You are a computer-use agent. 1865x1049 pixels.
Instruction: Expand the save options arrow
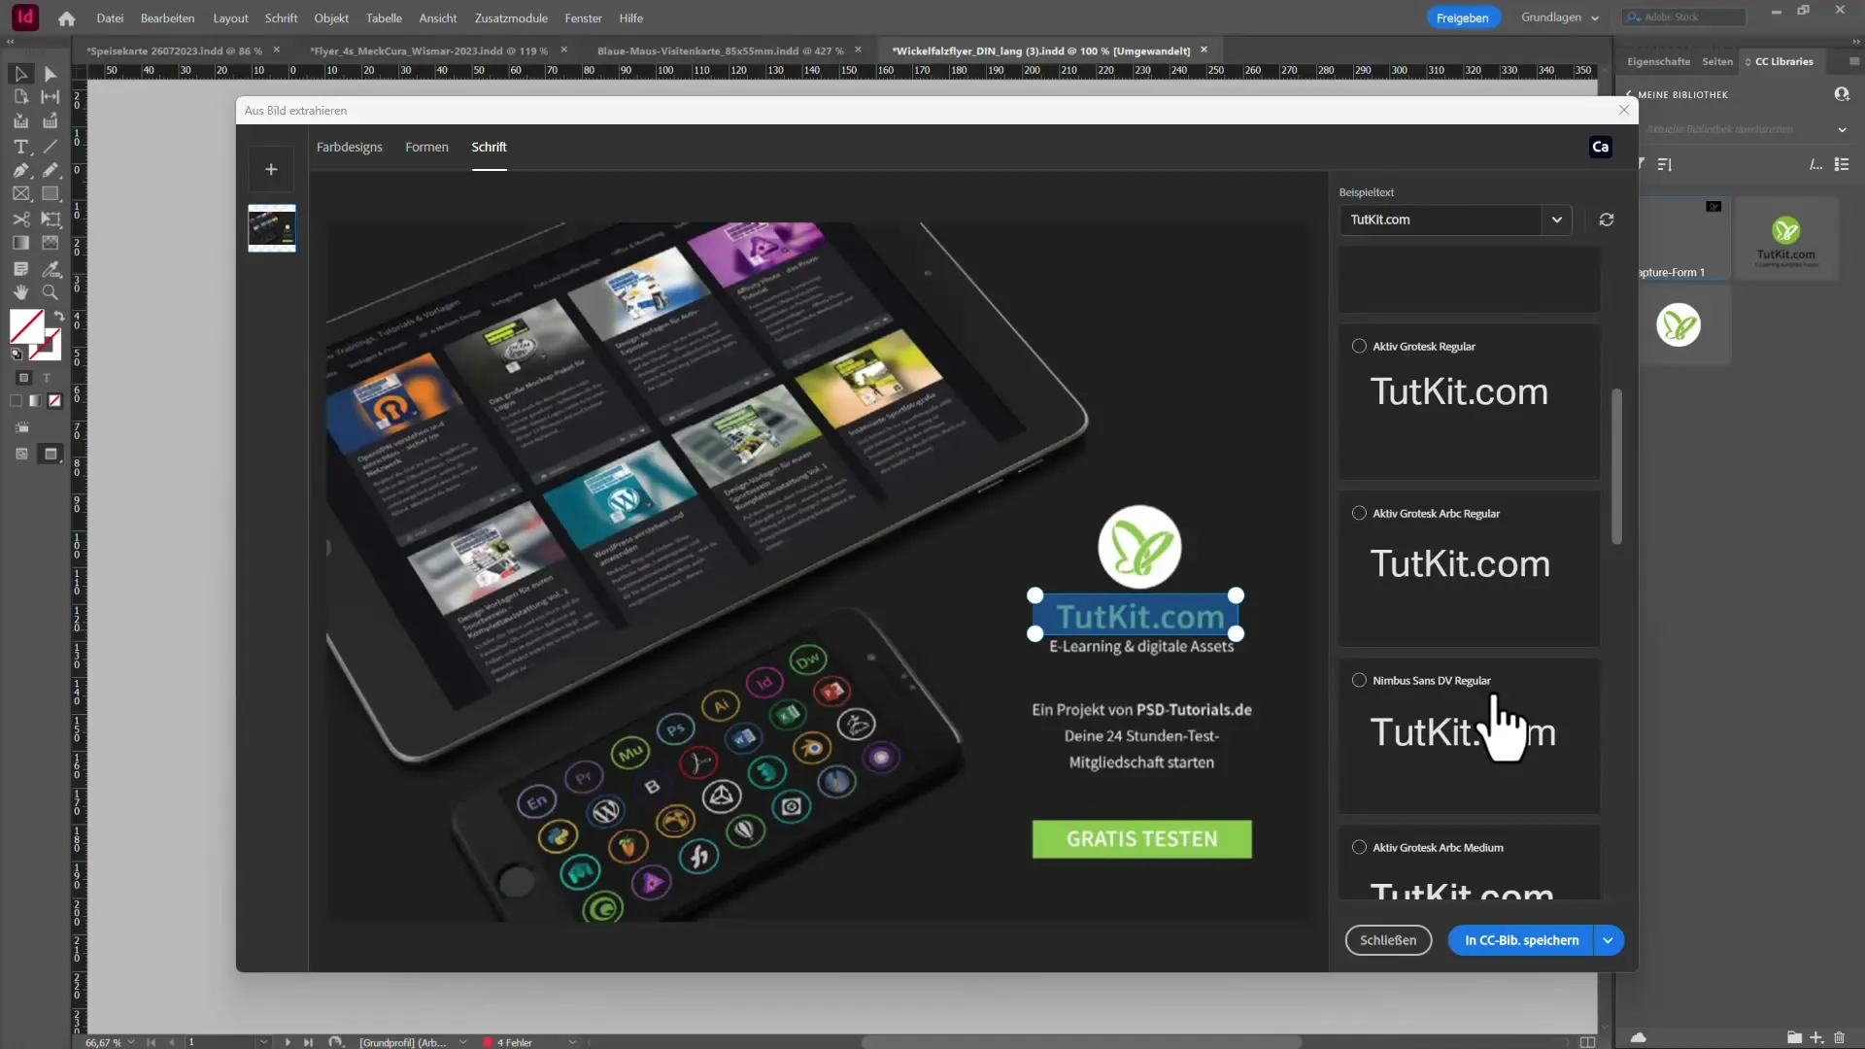point(1608,940)
